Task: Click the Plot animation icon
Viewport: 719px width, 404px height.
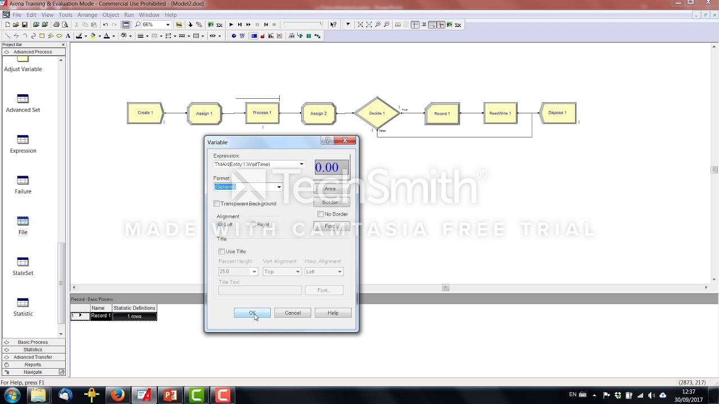Action: tap(280, 36)
